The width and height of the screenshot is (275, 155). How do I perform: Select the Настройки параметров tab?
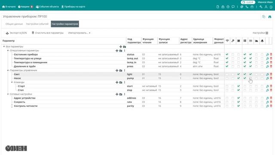(x=65, y=24)
